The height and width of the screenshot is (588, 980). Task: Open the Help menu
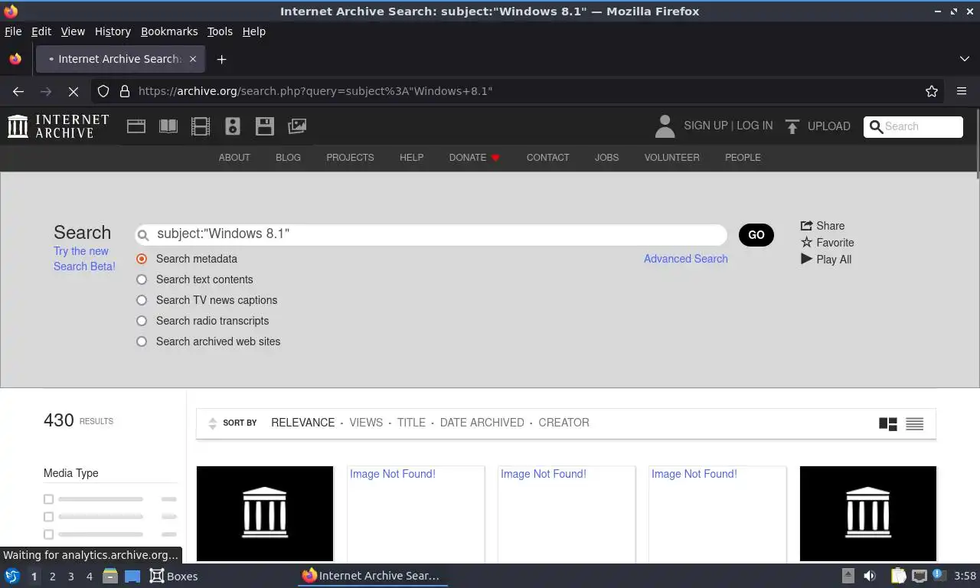[x=254, y=31]
